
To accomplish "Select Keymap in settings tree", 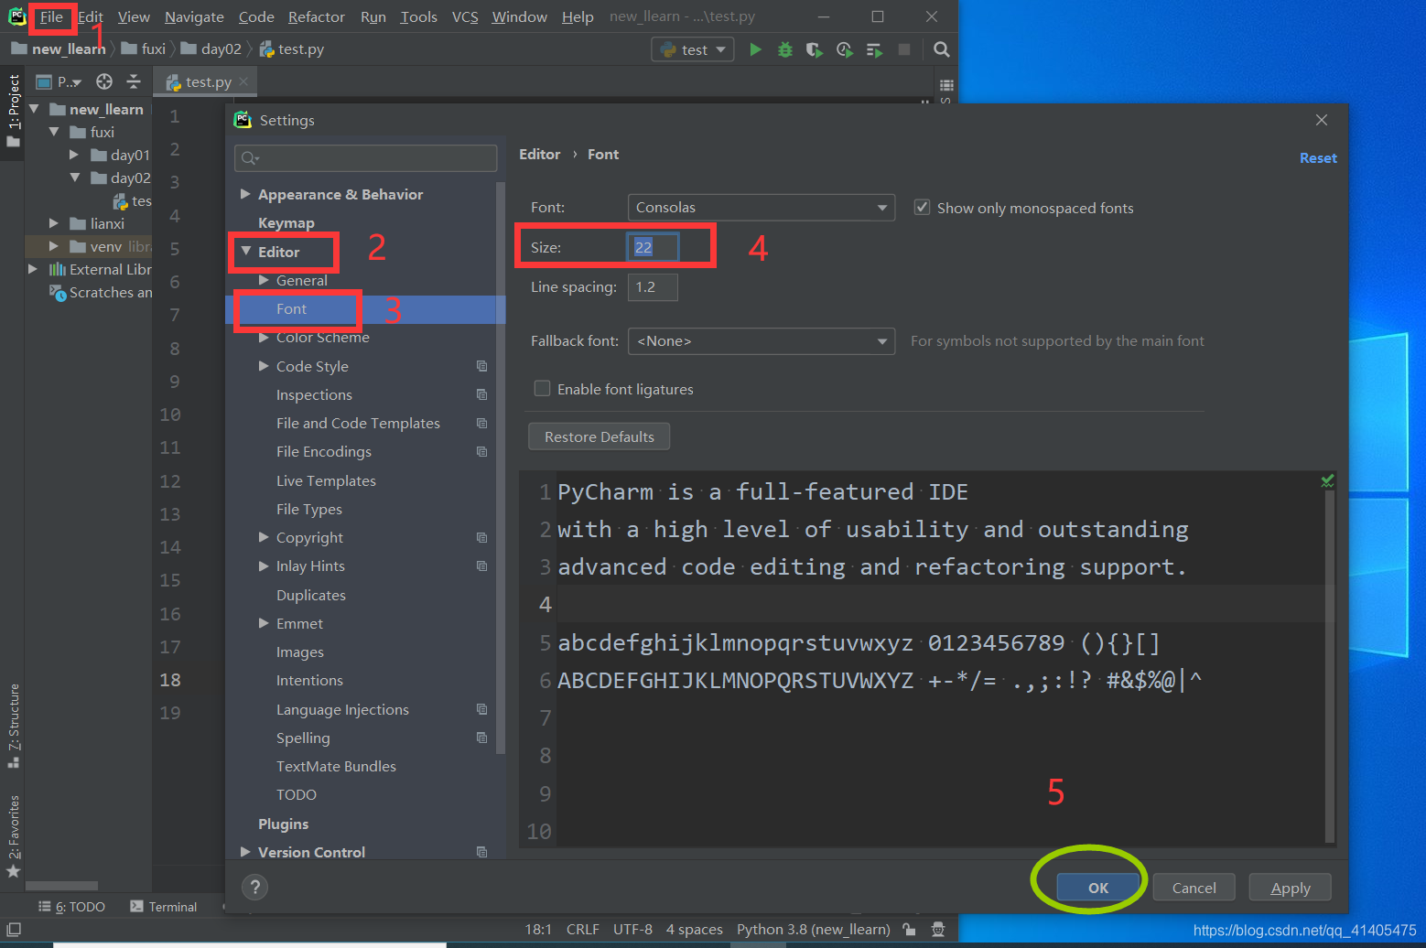I will click(286, 222).
